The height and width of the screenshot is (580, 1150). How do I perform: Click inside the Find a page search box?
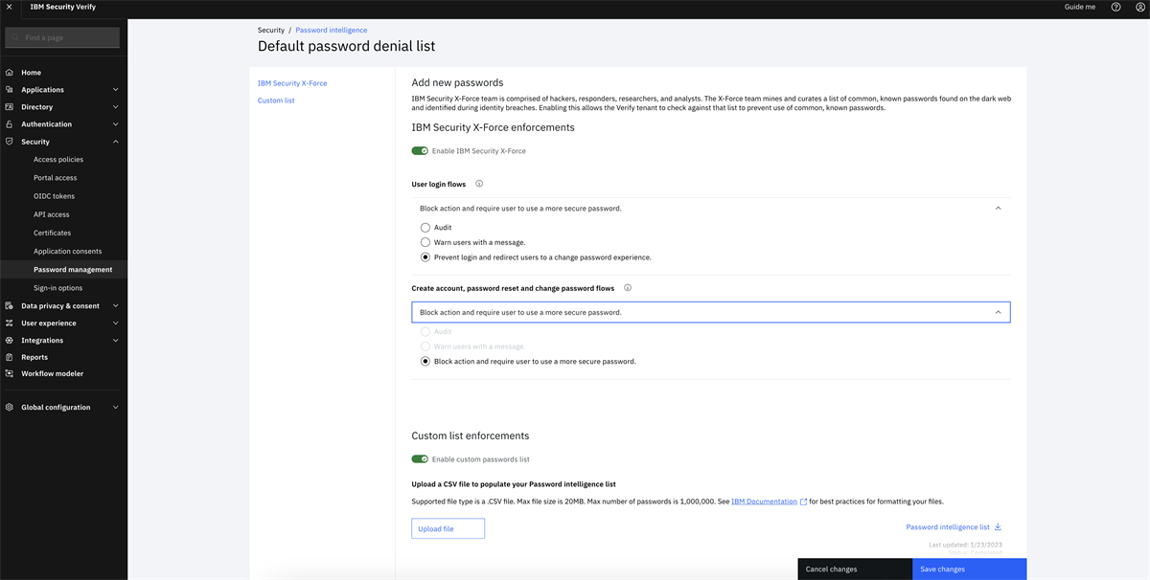pyautogui.click(x=61, y=36)
